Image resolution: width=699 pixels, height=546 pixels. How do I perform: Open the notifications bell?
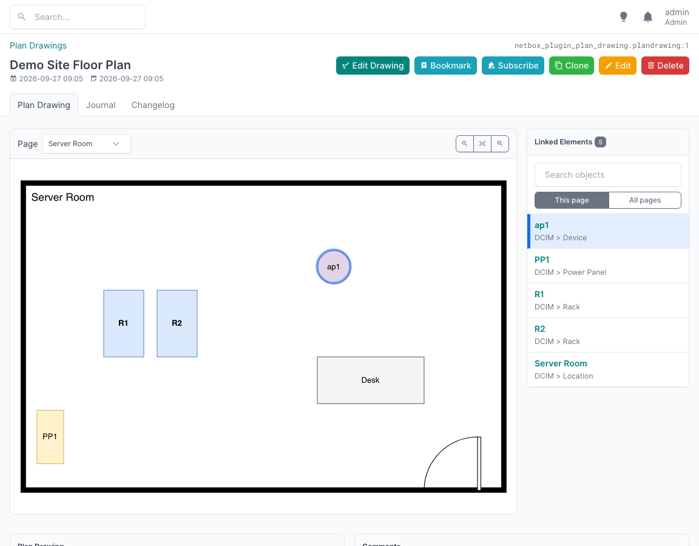point(648,17)
